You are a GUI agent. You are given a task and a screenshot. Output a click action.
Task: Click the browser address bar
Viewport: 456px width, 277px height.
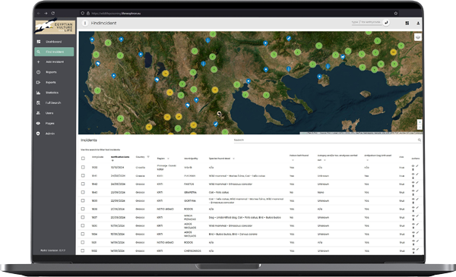coord(239,13)
